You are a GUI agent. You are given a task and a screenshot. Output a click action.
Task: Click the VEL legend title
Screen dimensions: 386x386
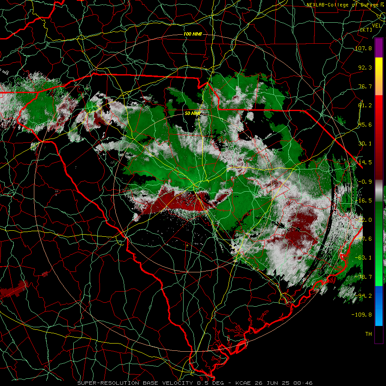377,25
